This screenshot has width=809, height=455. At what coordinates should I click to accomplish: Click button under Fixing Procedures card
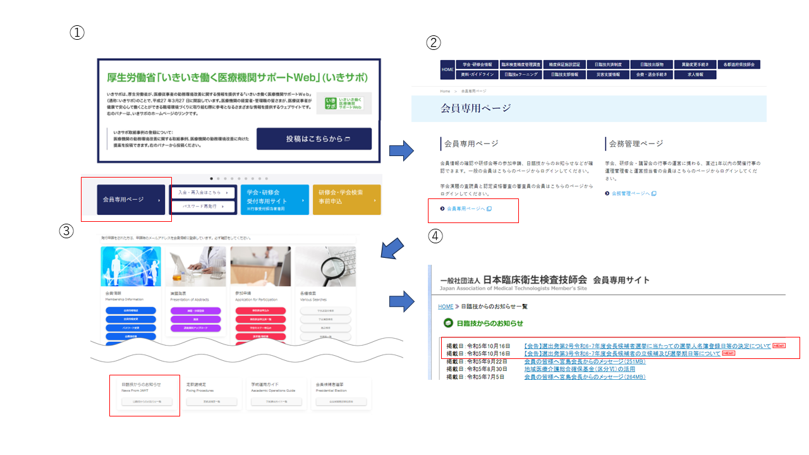[211, 401]
